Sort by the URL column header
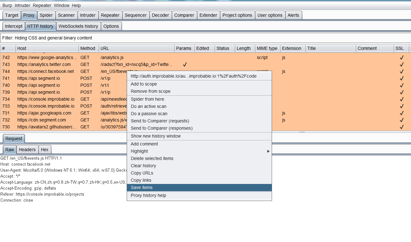 [x=136, y=48]
